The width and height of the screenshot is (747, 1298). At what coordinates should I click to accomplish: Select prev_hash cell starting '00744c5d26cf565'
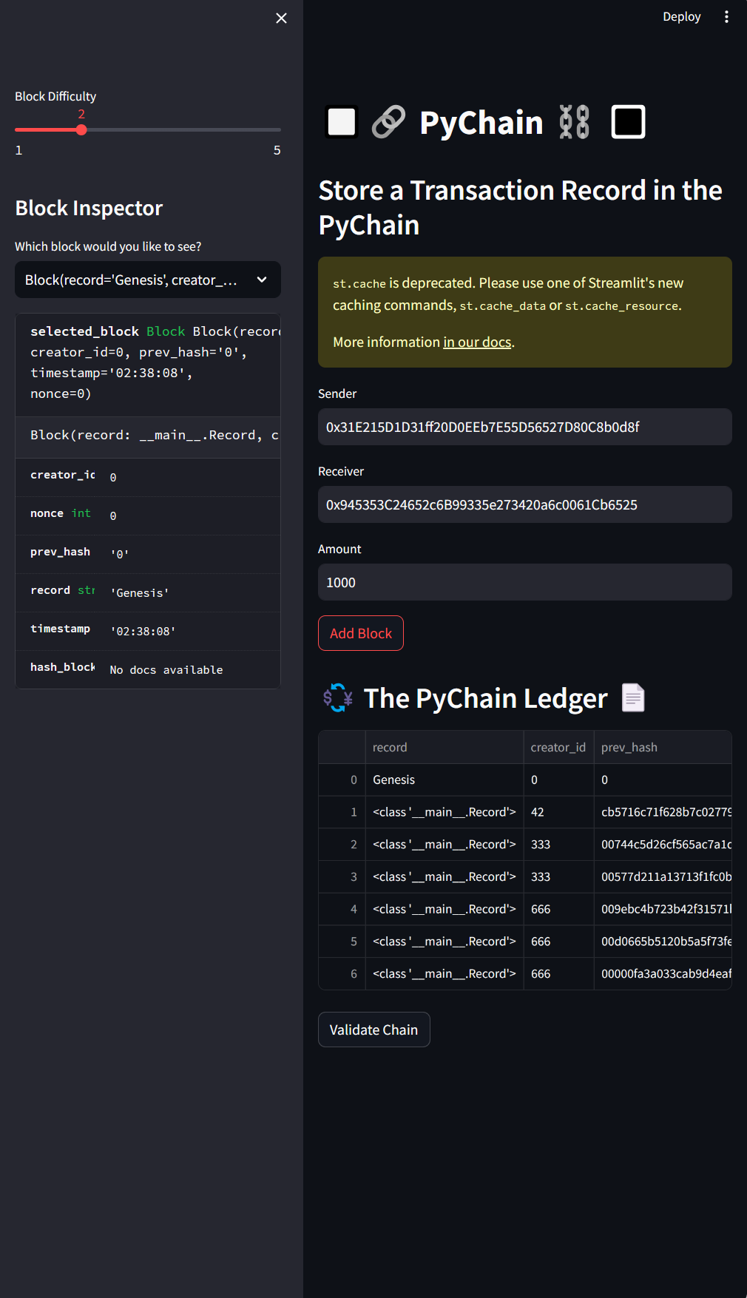[x=663, y=845]
